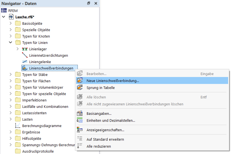Click the disabled Bearbeiten... menu entry
This screenshot has height=154, width=234.
click(152, 74)
